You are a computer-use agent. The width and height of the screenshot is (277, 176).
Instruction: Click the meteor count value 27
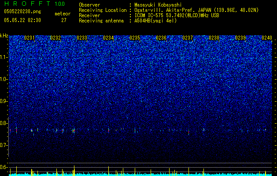coord(64,20)
